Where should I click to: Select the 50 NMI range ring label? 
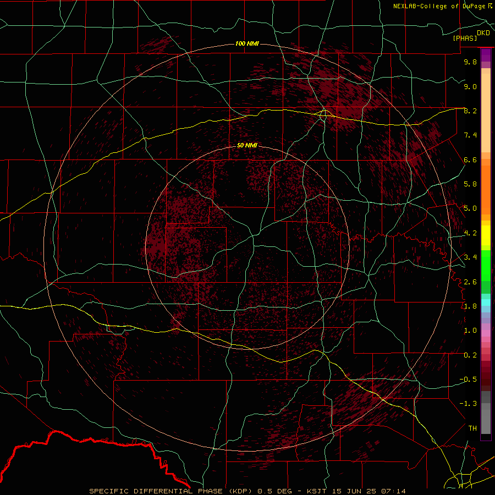coord(247,145)
